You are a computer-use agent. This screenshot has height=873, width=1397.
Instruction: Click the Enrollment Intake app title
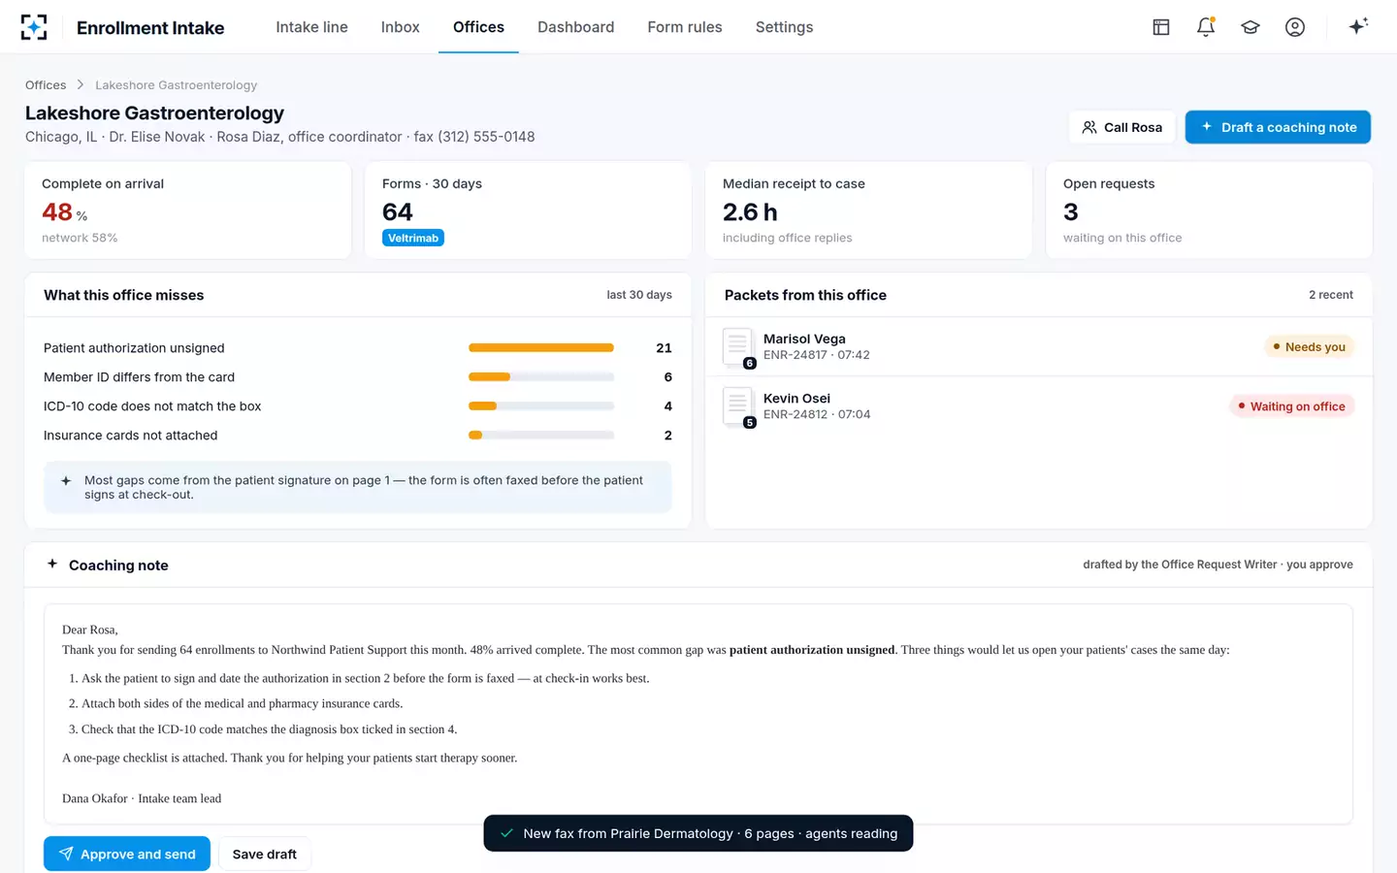click(x=150, y=28)
